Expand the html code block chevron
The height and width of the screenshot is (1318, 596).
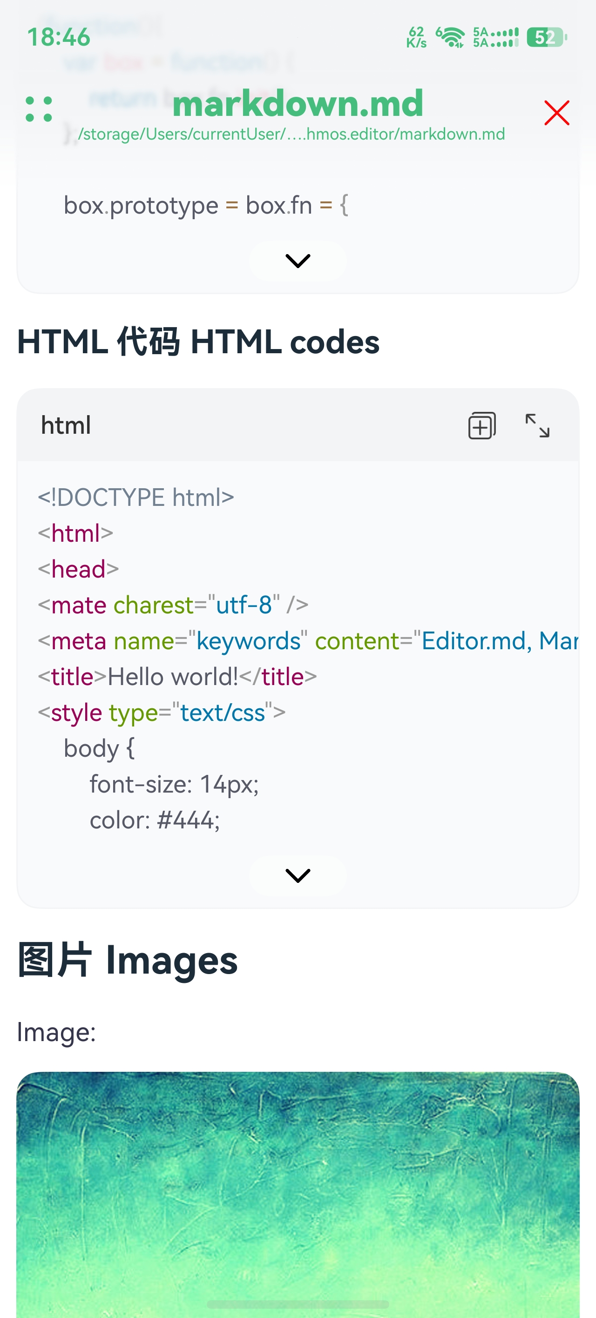tap(298, 875)
